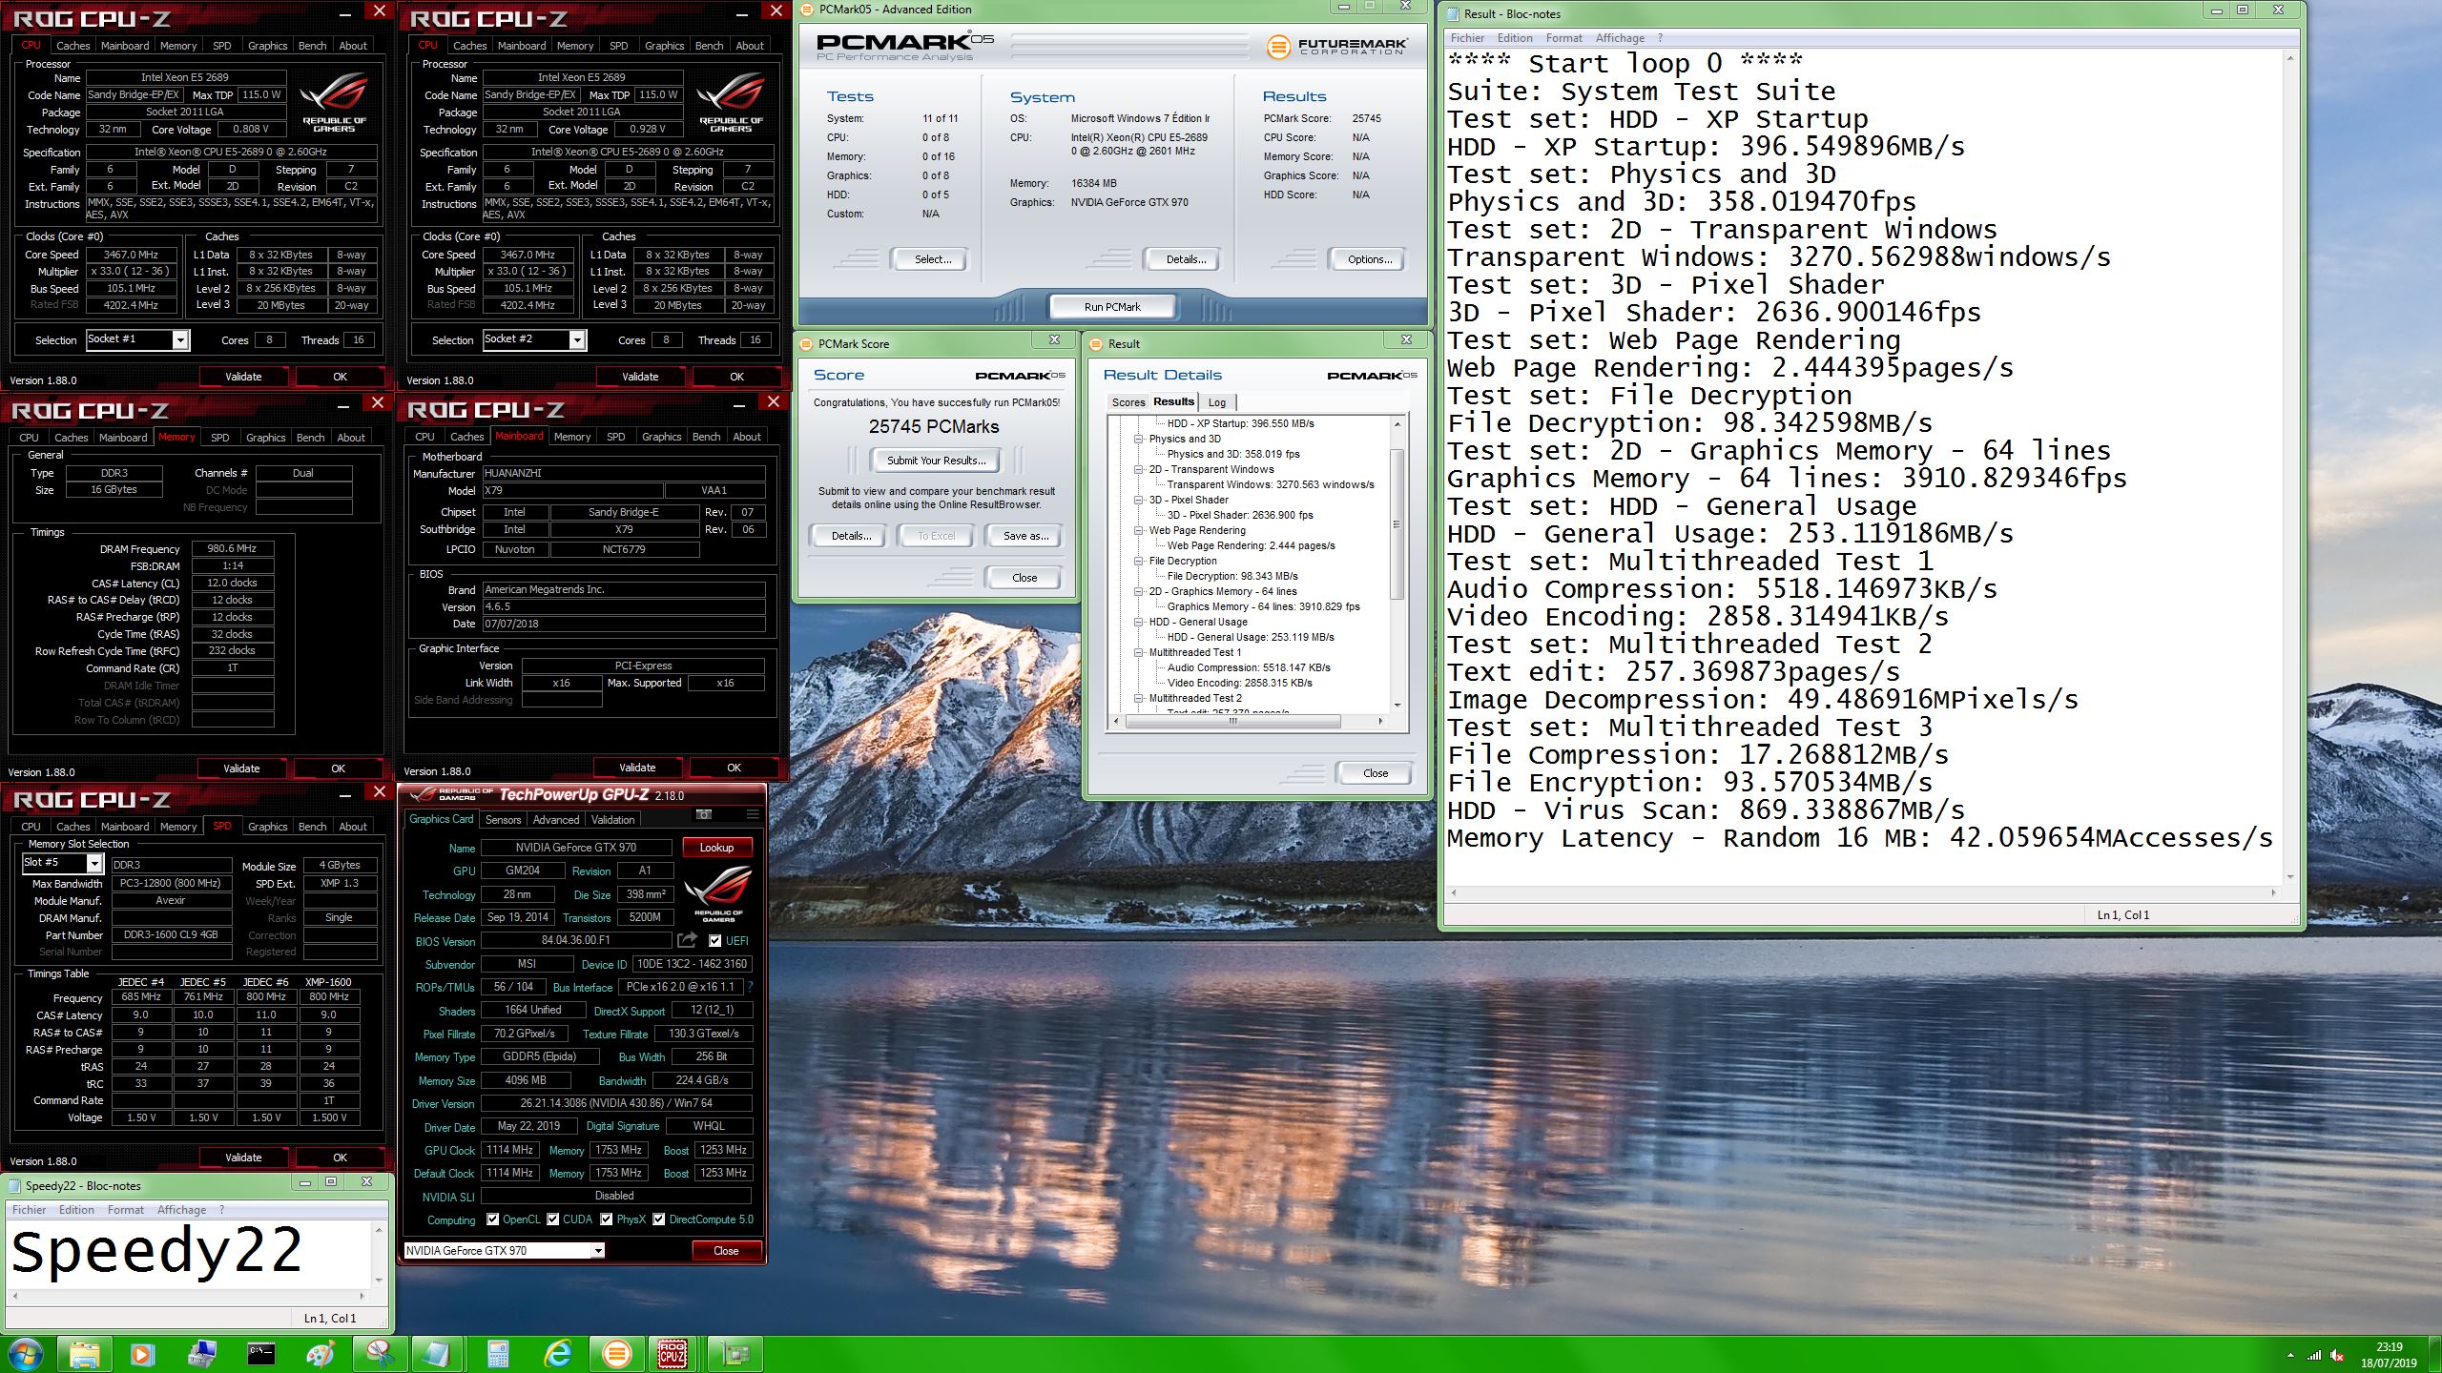The image size is (2442, 1373).
Task: Open the Windows Start orb
Action: click(26, 1354)
